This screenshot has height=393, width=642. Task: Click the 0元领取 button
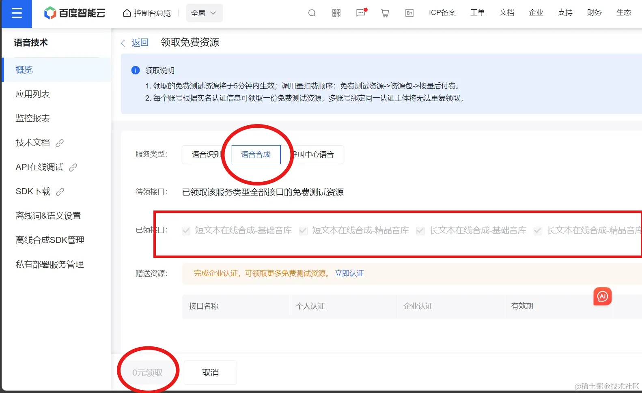click(147, 373)
